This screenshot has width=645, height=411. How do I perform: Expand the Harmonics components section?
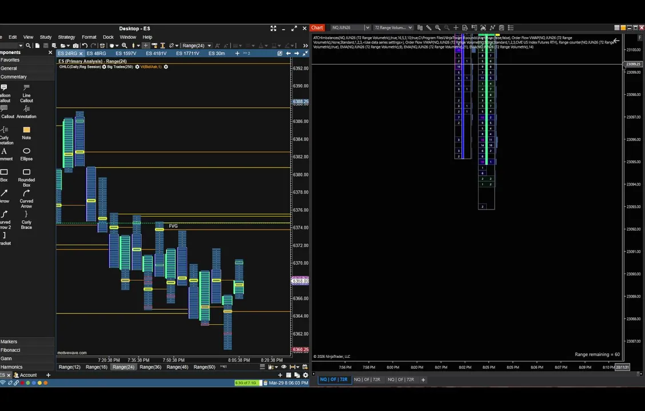click(x=27, y=367)
